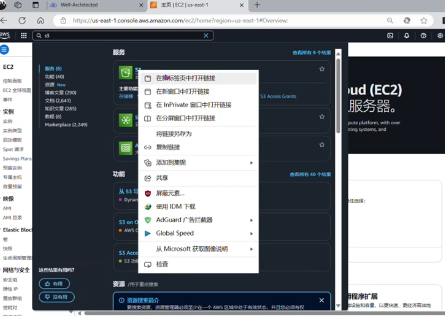Add the page to favorites

[x=424, y=20]
